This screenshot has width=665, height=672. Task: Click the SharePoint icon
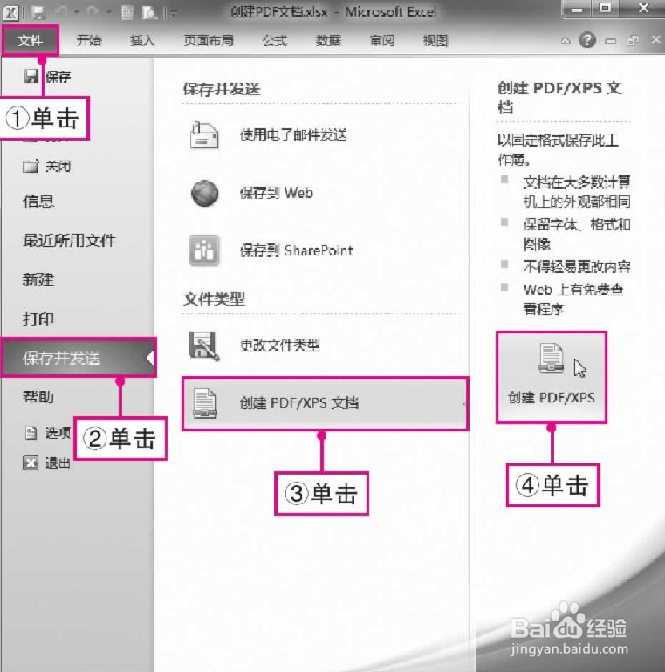click(204, 250)
